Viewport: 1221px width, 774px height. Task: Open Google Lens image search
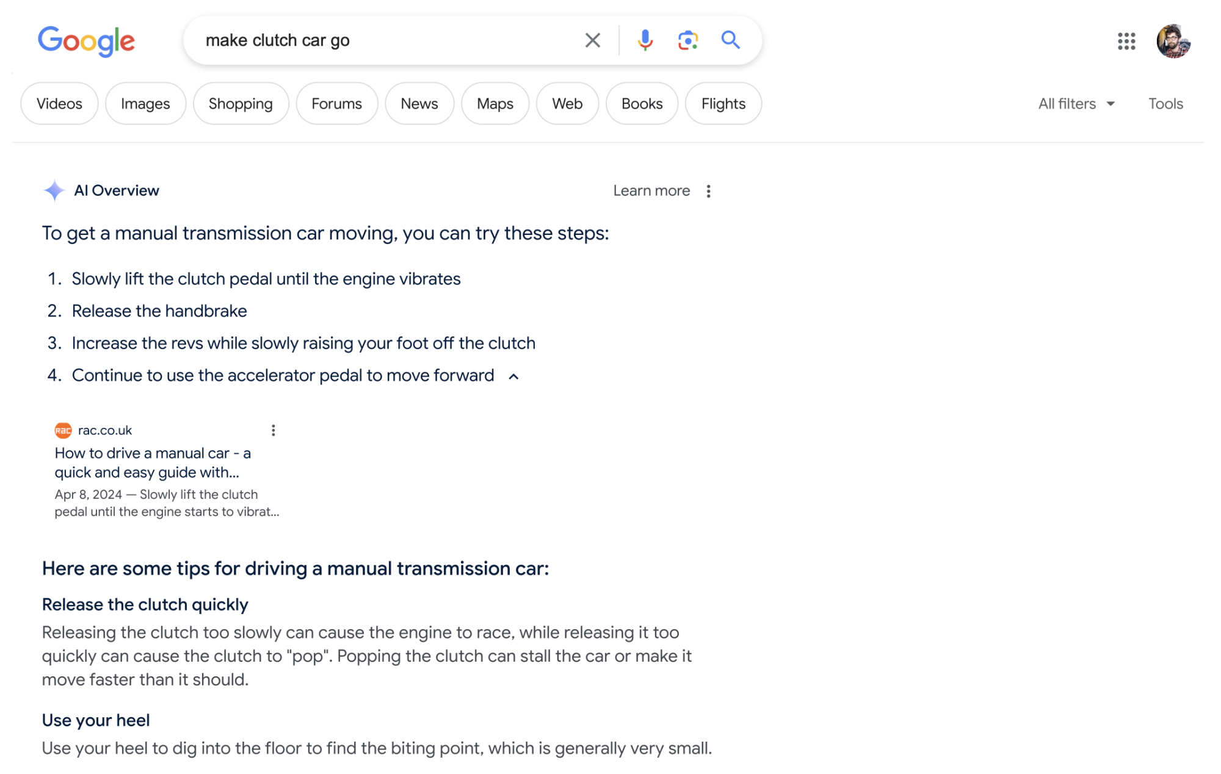click(687, 40)
